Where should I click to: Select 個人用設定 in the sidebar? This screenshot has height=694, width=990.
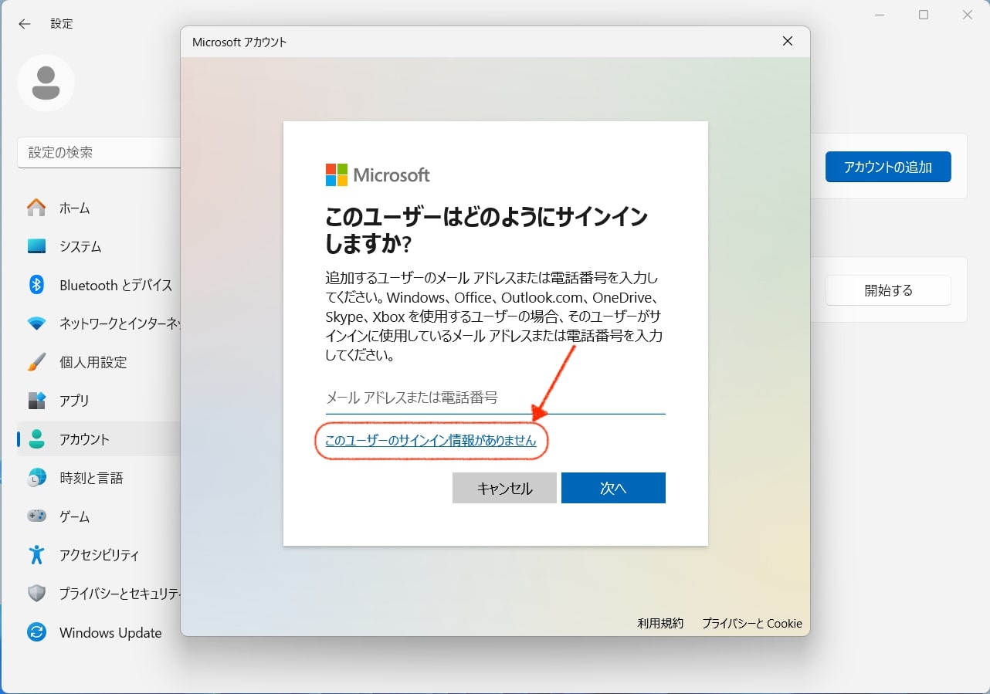pos(98,362)
